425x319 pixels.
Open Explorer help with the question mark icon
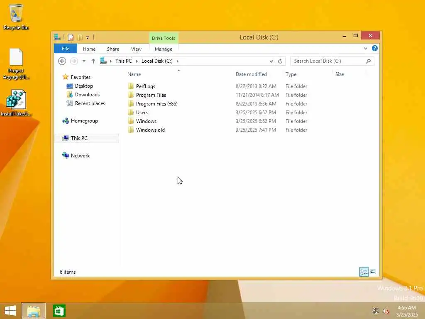375,48
